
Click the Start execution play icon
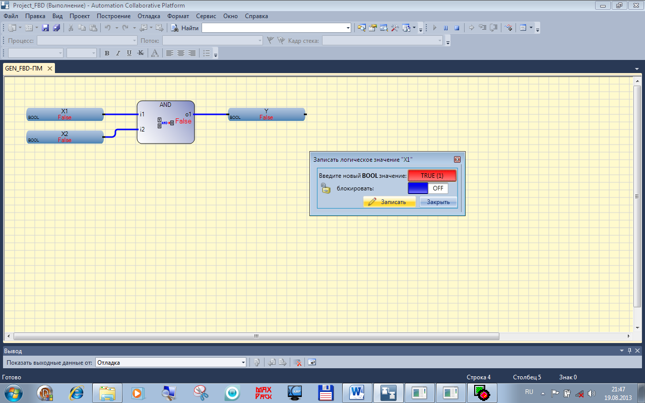pyautogui.click(x=434, y=28)
